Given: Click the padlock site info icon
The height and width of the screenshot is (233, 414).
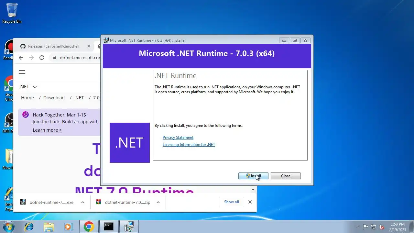Looking at the screenshot, I should point(54,58).
